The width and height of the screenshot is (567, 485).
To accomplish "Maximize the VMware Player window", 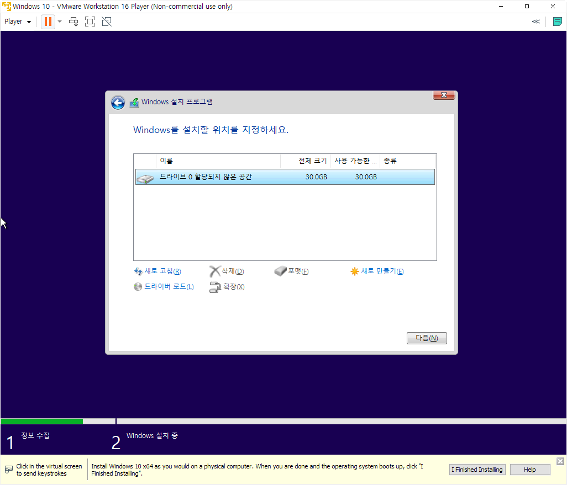I will 527,7.
